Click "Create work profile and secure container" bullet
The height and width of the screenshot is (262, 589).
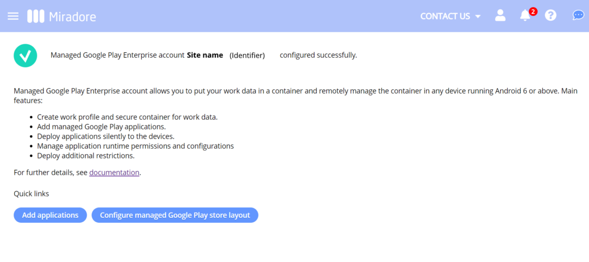point(127,117)
